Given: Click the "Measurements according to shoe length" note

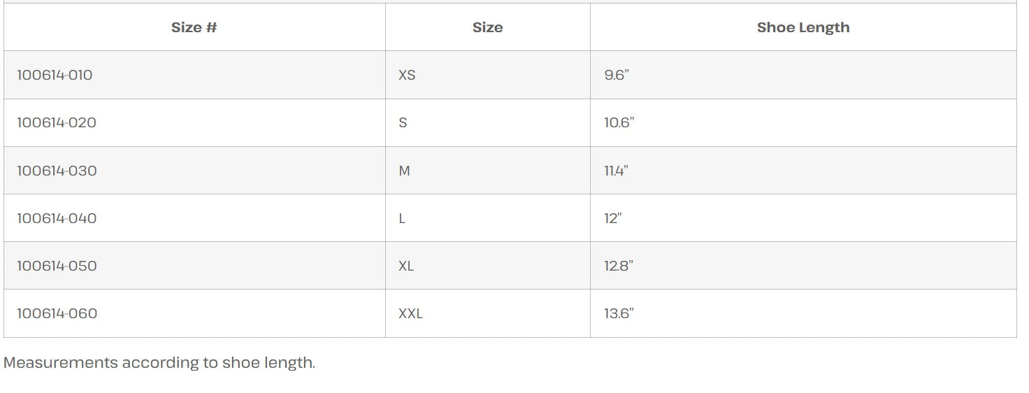Looking at the screenshot, I should click(159, 362).
